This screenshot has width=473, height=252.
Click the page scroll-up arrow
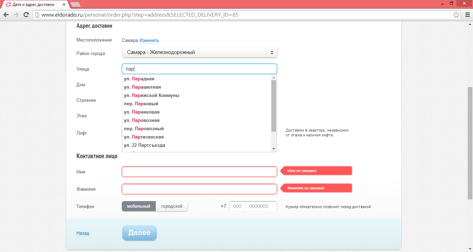pyautogui.click(x=470, y=24)
